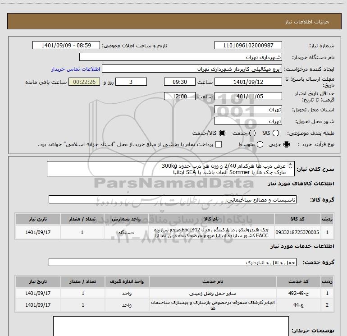347x336 pixels.
Task: Click the نام خدمت column header
Action: (x=213, y=281)
